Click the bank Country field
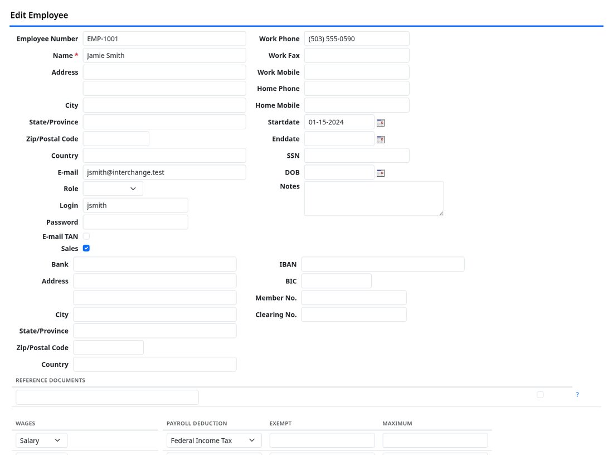Image resolution: width=613 pixels, height=455 pixels. pyautogui.click(x=155, y=364)
